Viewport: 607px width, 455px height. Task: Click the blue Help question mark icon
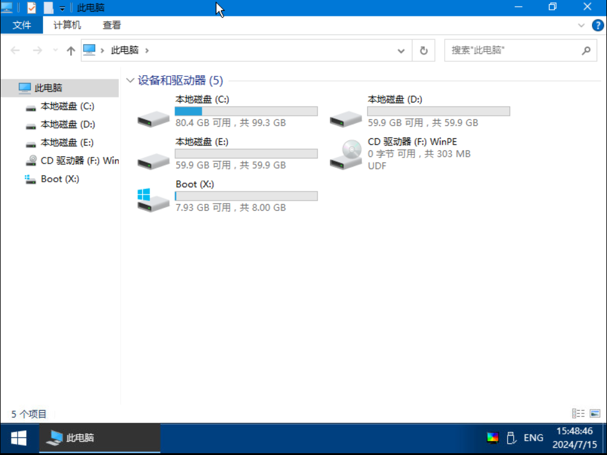point(597,25)
